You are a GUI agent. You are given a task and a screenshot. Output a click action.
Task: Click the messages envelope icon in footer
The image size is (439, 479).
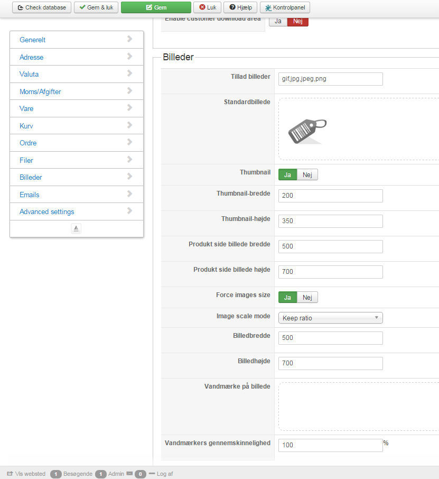(x=129, y=474)
